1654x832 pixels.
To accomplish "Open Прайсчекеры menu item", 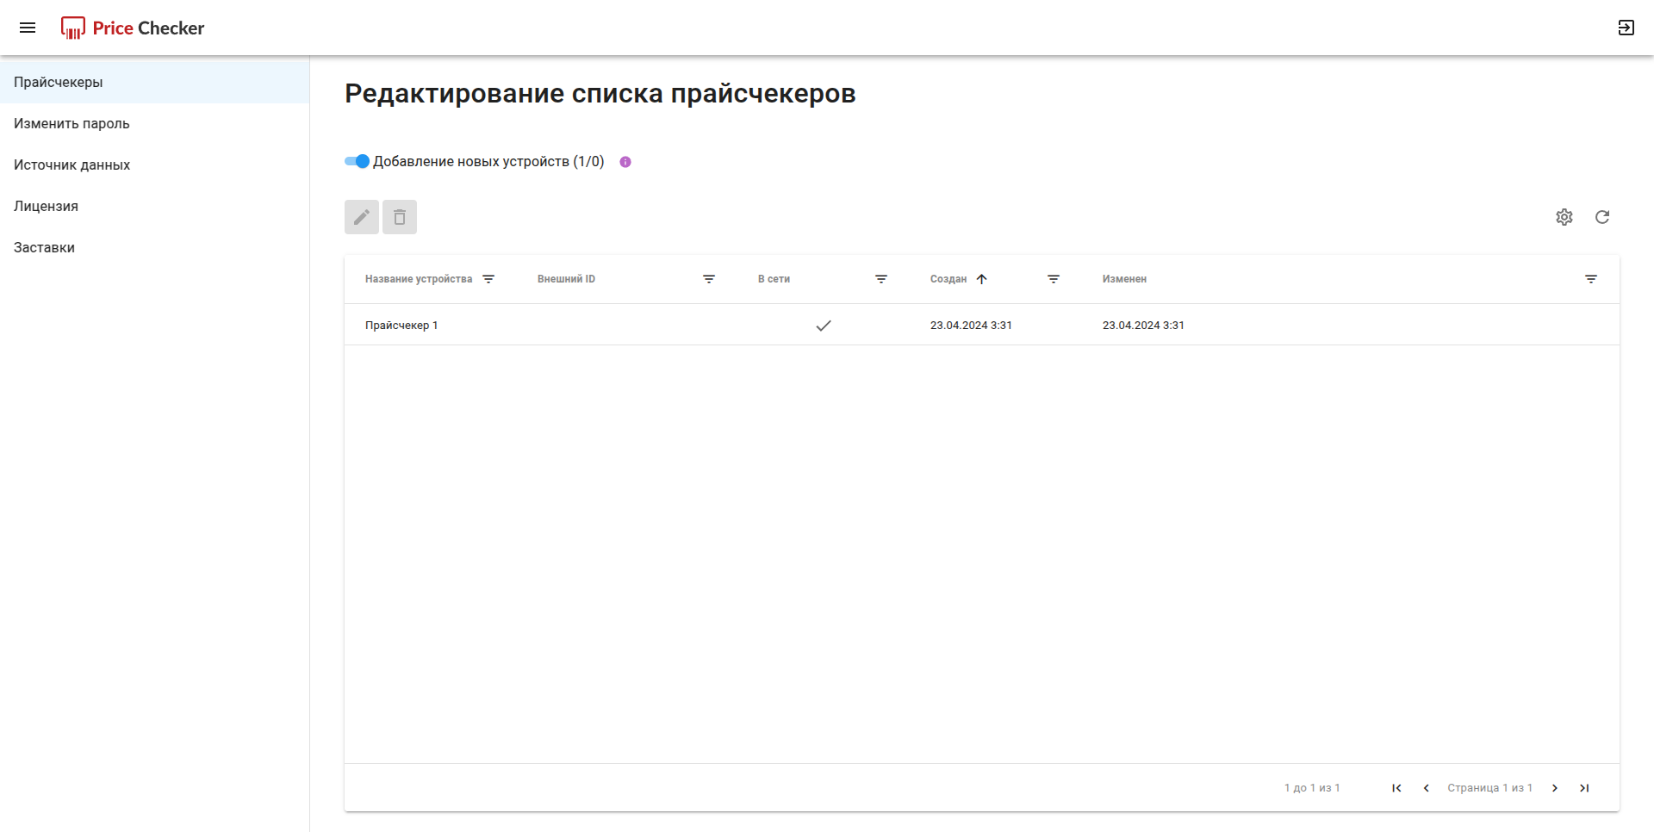I will (155, 82).
